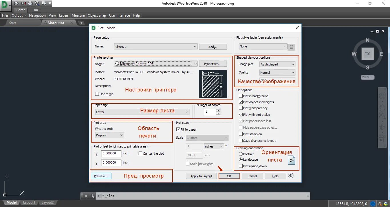
Task: Open the Object Snap ribbon panel
Action: [x=97, y=15]
